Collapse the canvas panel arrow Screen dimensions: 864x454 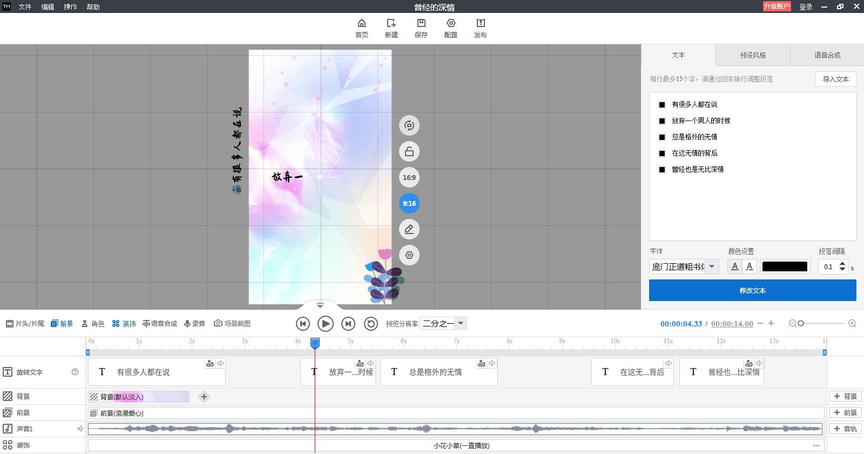click(x=320, y=305)
